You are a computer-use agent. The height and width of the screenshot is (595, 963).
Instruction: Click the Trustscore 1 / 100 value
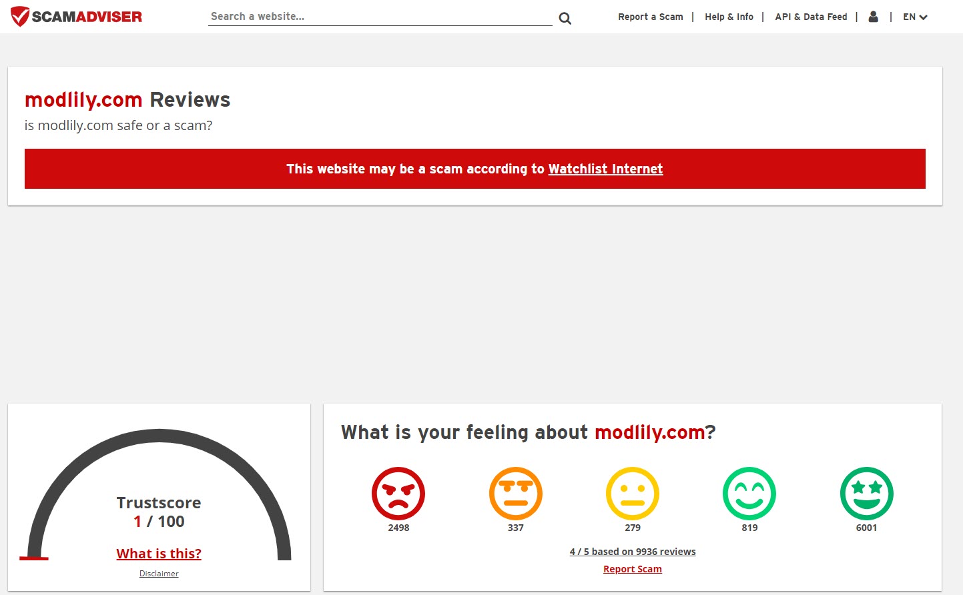159,522
